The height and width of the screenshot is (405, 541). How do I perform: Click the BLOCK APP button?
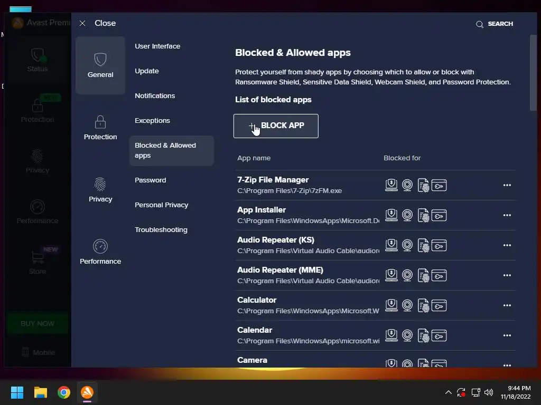(276, 126)
